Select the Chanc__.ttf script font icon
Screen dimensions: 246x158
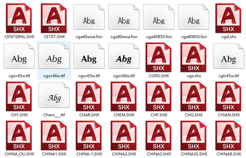point(54,95)
